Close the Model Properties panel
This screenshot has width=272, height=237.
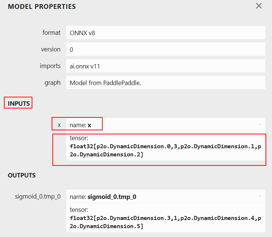click(x=259, y=6)
